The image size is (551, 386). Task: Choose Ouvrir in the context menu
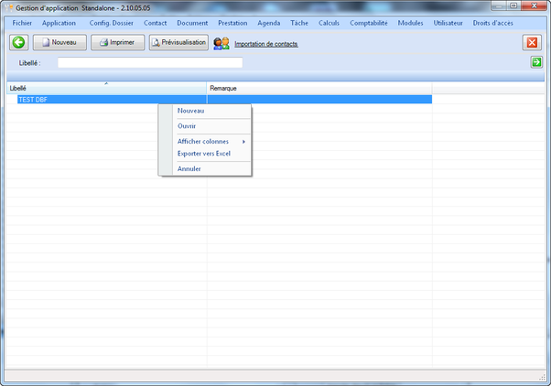[187, 126]
